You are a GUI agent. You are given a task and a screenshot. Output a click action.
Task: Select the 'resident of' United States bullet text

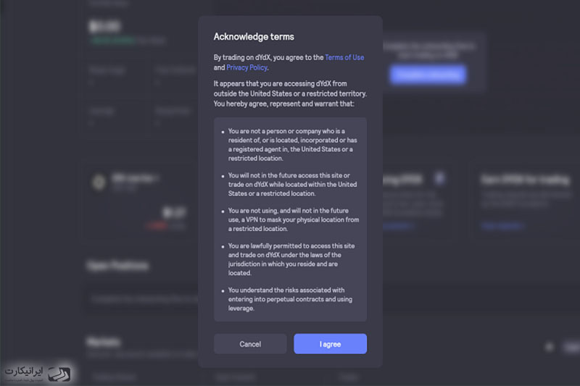tap(293, 145)
